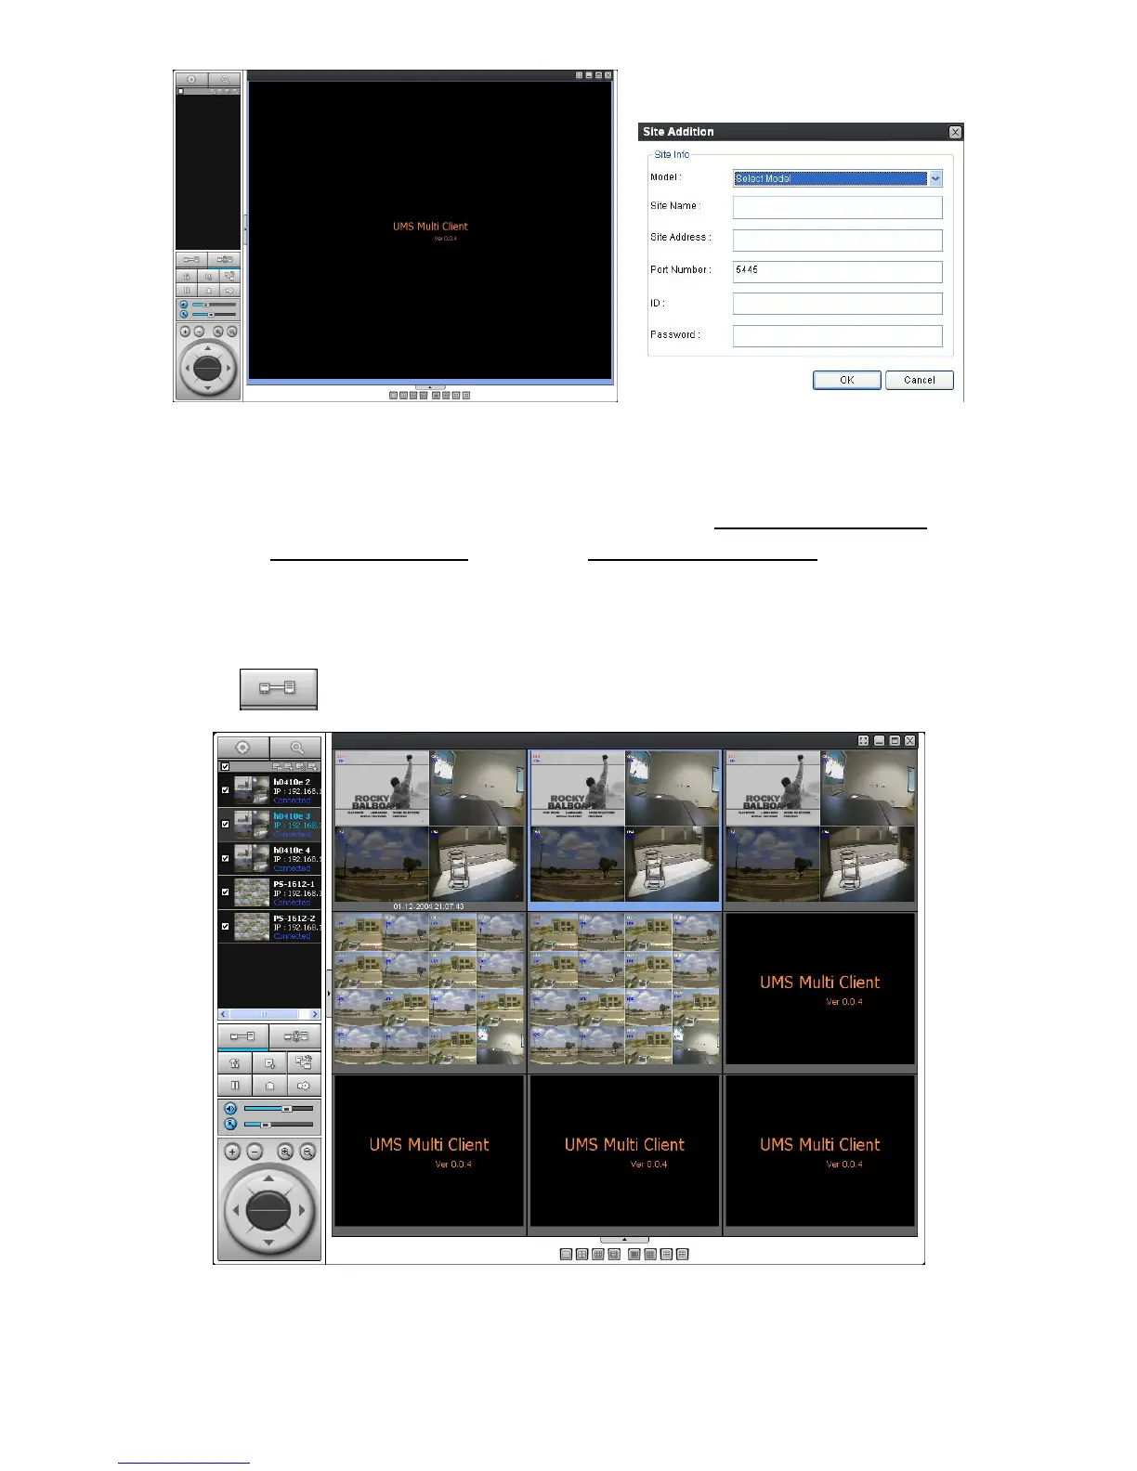This screenshot has width=1137, height=1471.
Task: Open the gear settings button in the small single-view client
Action: tap(191, 80)
